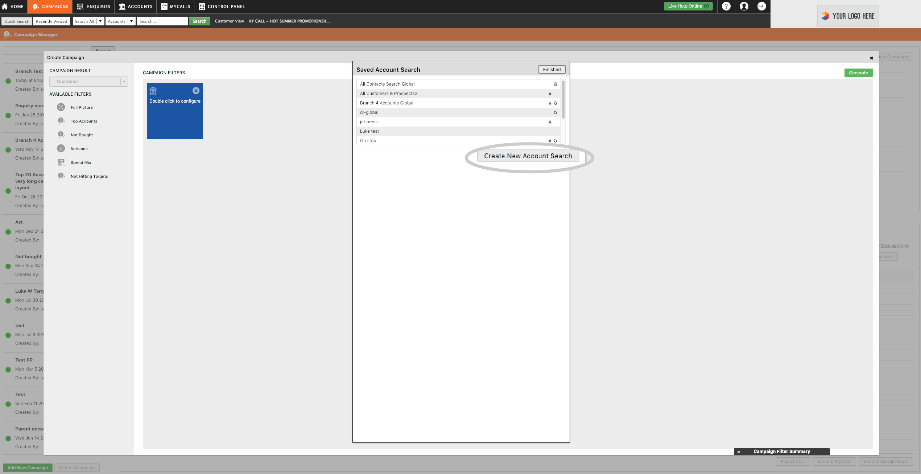Click the Spend Mix filter icon
Screen dimensions: 921x474
(61, 162)
